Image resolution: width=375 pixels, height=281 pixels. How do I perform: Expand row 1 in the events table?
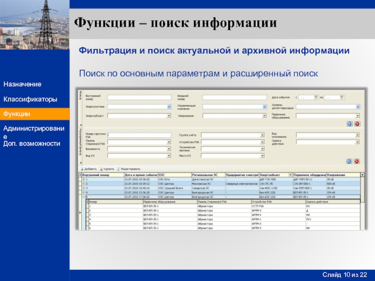[84, 179]
